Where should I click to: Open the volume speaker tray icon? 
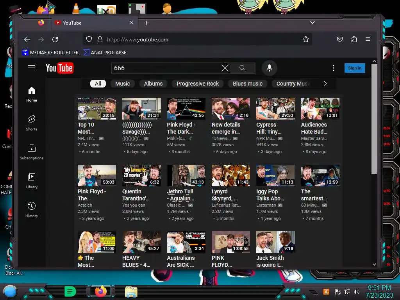click(357, 291)
